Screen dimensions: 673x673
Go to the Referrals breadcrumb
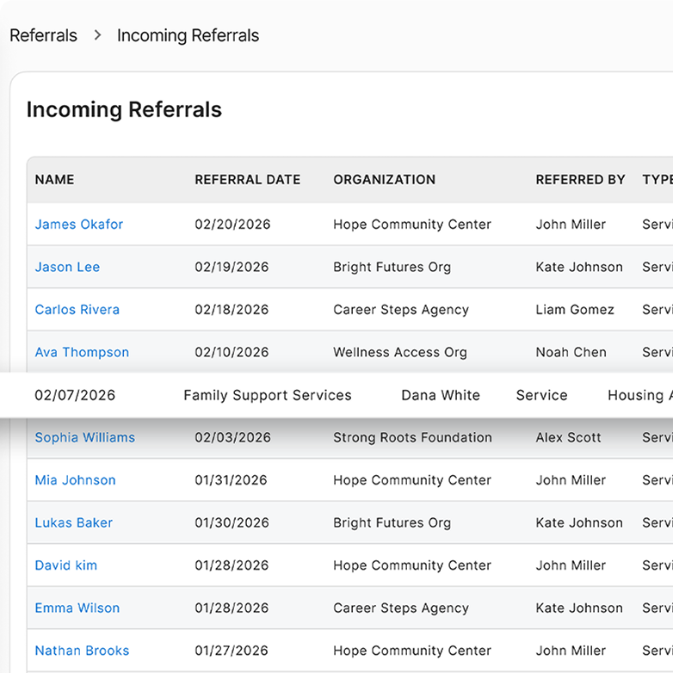[x=43, y=35]
